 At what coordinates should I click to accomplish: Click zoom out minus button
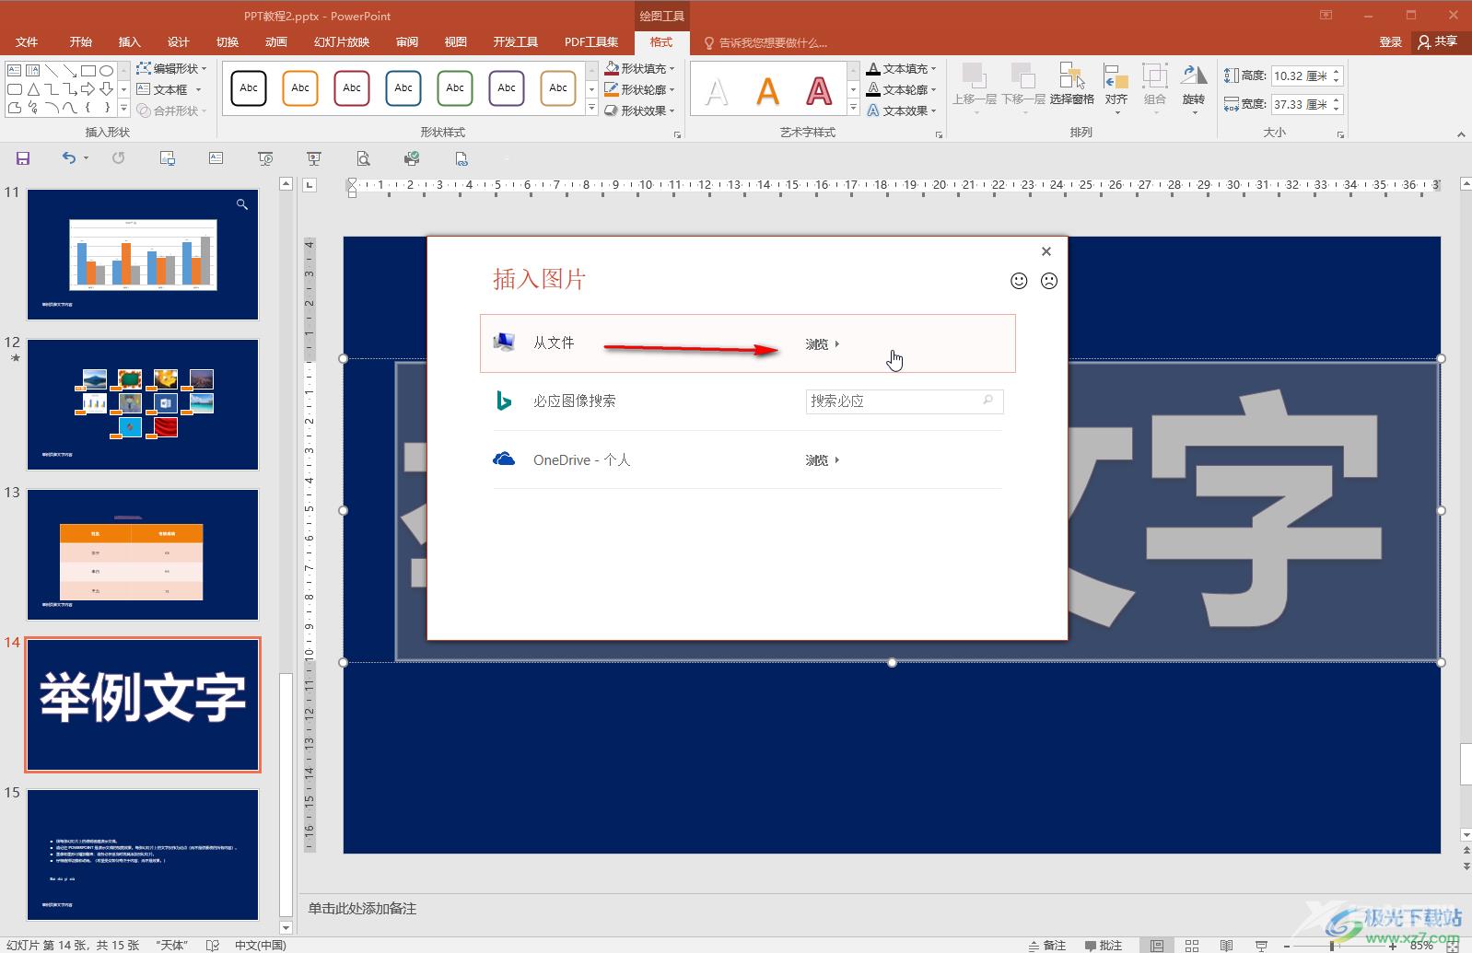click(x=1287, y=946)
